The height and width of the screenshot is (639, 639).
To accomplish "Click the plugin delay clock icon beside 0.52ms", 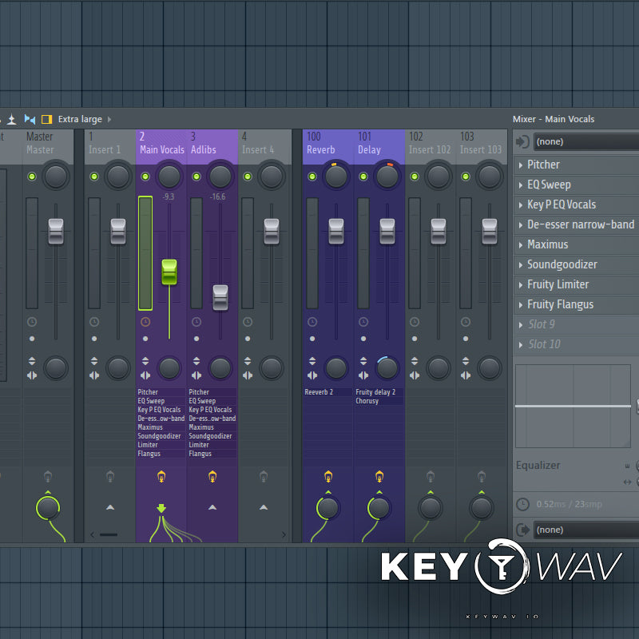I will coord(522,505).
